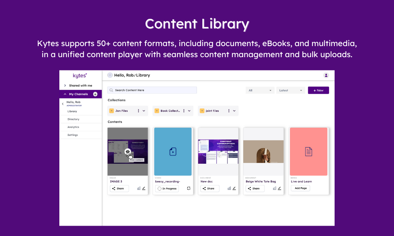Go back using the arrow beside Hello, Rob

(63, 104)
